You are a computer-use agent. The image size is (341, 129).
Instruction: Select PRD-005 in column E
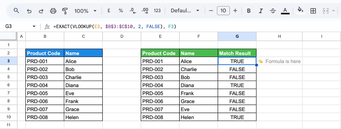(160, 93)
